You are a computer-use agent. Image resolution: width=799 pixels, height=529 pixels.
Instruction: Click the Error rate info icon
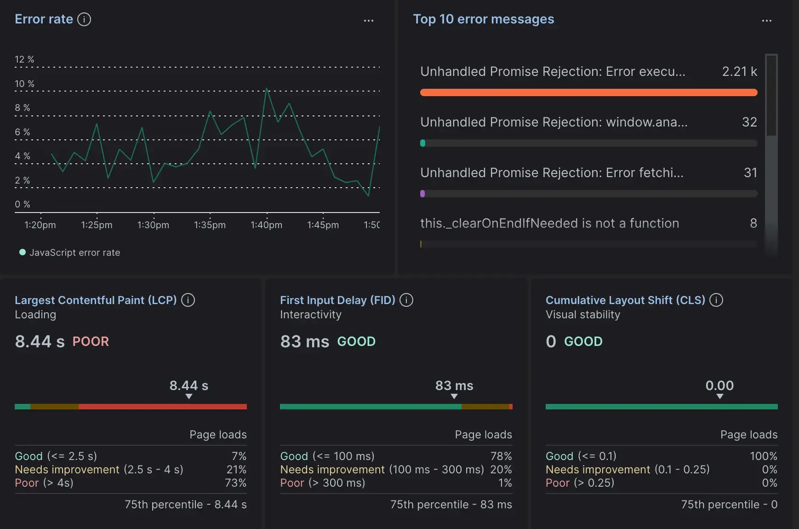[x=84, y=19]
